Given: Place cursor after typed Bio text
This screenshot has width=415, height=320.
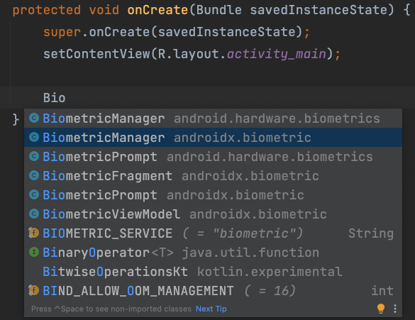Looking at the screenshot, I should coord(66,98).
